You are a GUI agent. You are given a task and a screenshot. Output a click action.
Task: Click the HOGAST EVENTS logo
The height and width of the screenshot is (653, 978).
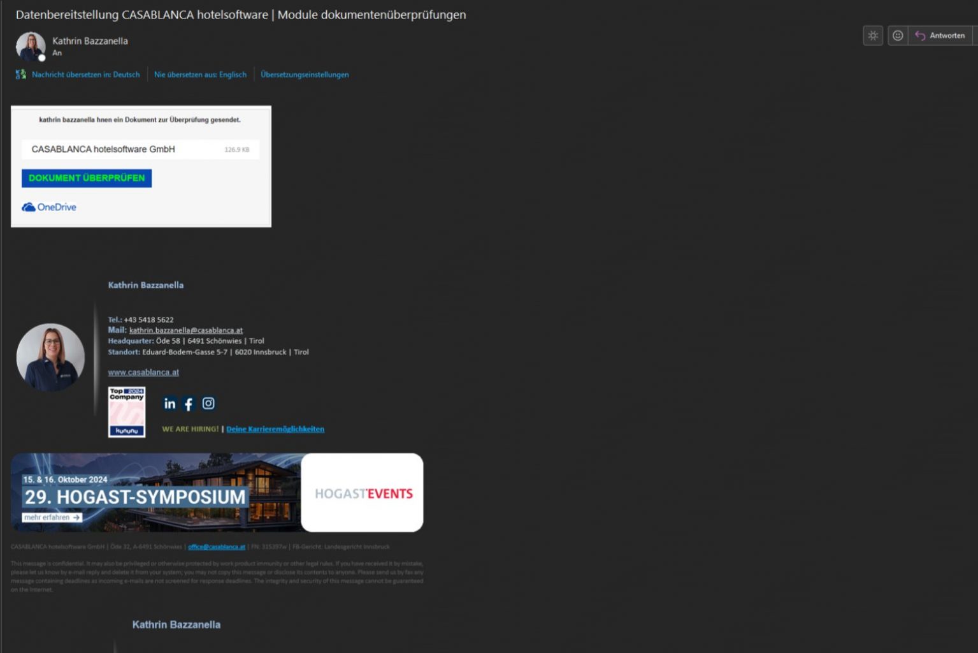point(364,494)
